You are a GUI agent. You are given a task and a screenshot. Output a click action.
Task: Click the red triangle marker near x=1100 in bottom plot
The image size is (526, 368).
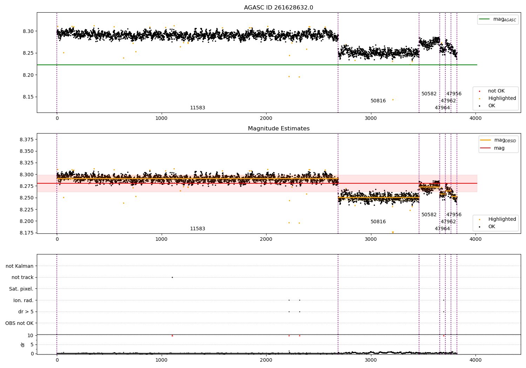(x=172, y=336)
